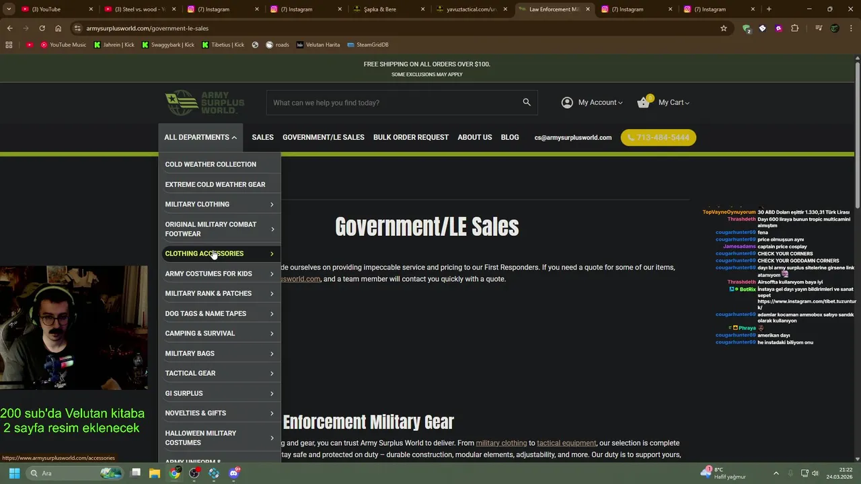The height and width of the screenshot is (484, 861).
Task: Select EXTREME COLD WEATHER GEAR menu item
Action: (219, 184)
